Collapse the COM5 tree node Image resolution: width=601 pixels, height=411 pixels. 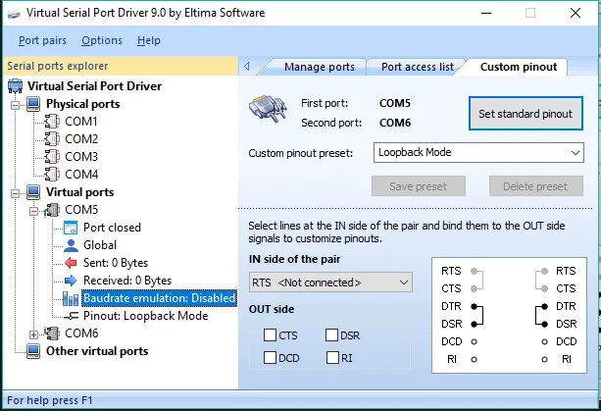point(33,211)
